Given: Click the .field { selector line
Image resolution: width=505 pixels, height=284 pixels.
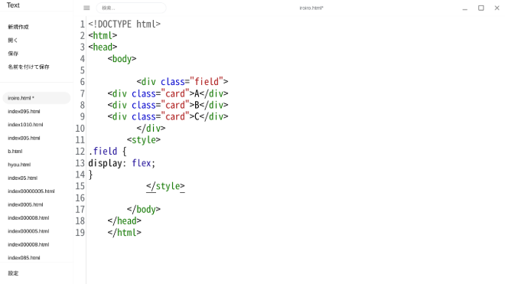Looking at the screenshot, I should pos(108,152).
